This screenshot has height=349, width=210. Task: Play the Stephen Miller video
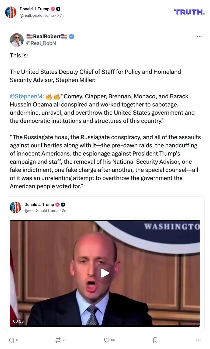[105, 273]
